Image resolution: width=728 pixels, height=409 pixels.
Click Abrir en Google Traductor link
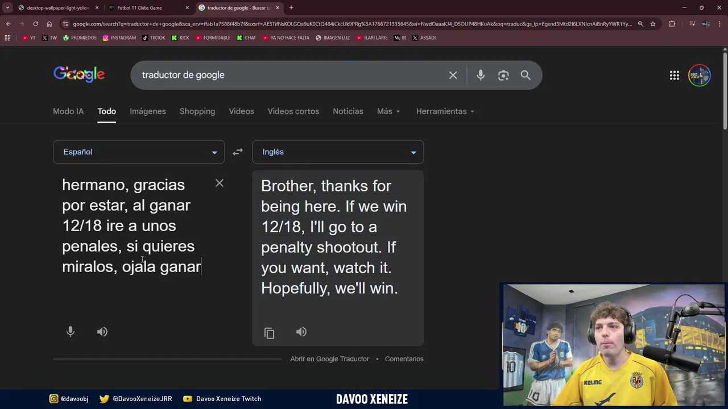[329, 359]
